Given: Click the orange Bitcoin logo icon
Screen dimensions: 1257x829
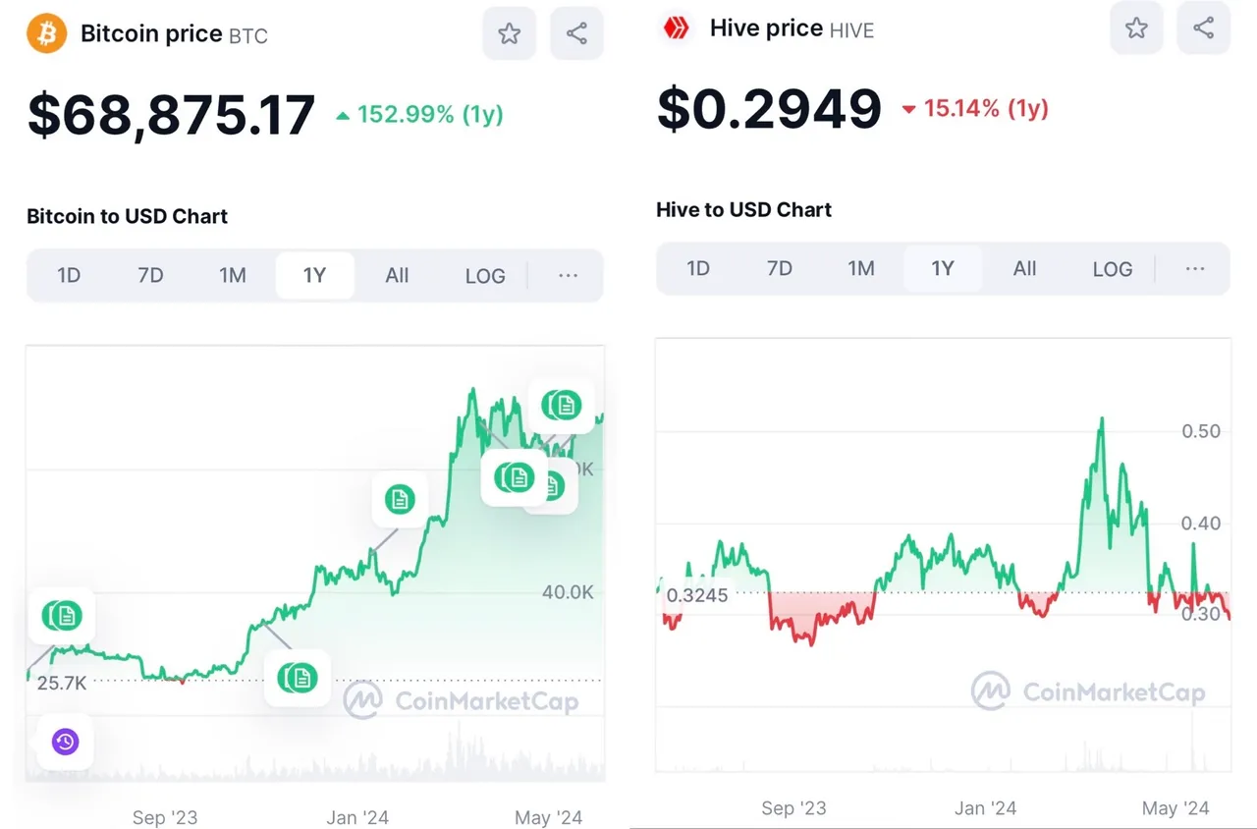Looking at the screenshot, I should 46,33.
